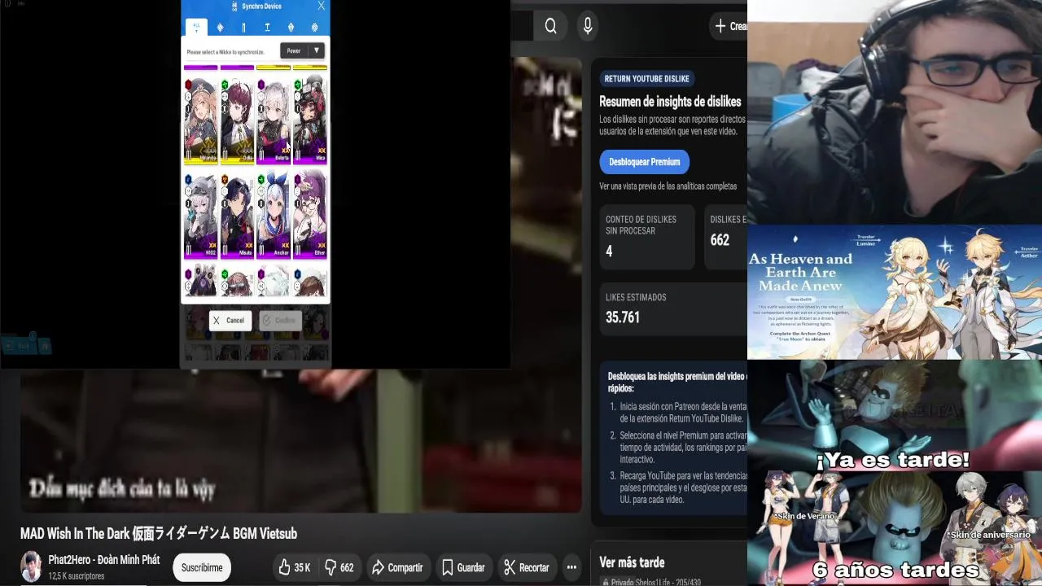This screenshot has height=586, width=1042.
Task: Click the 662 dislikes stat card
Action: click(725, 237)
